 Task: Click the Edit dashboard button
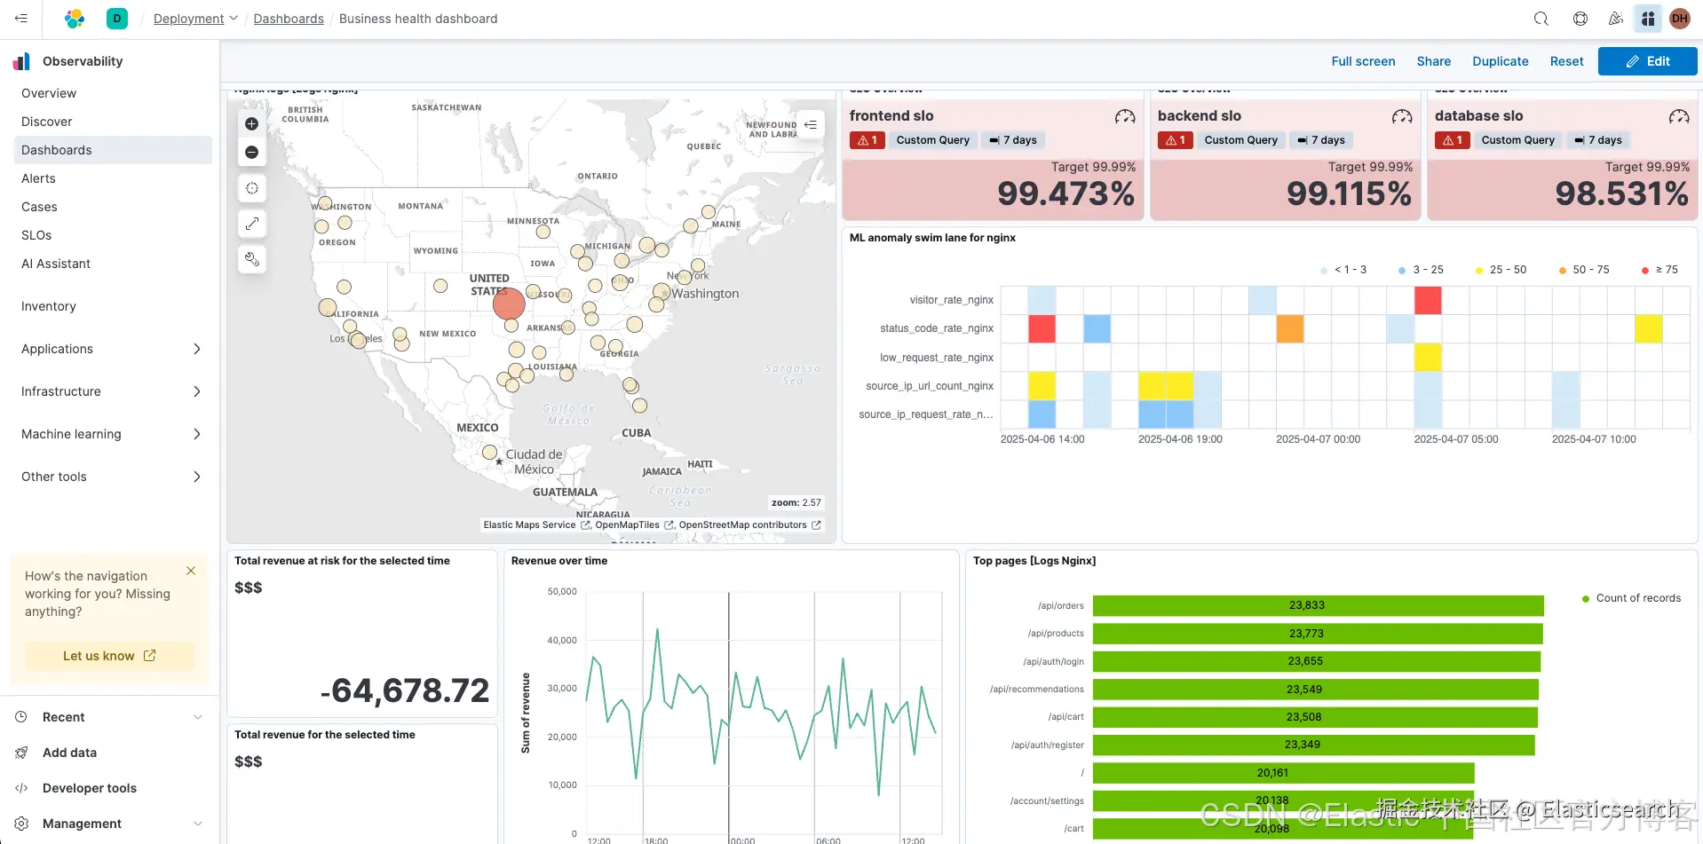1647,61
